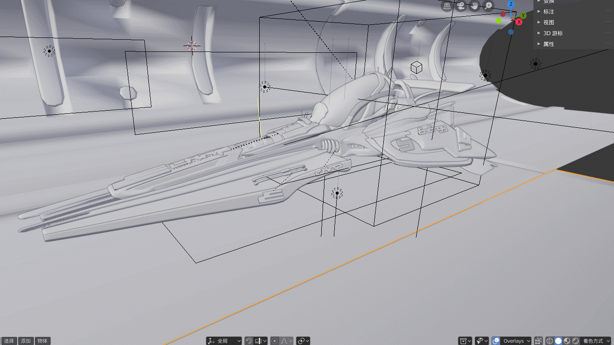Viewport: 614px width, 345px height.
Task: Toggle perspective/orthographic grid view icon
Action: coord(447,6)
